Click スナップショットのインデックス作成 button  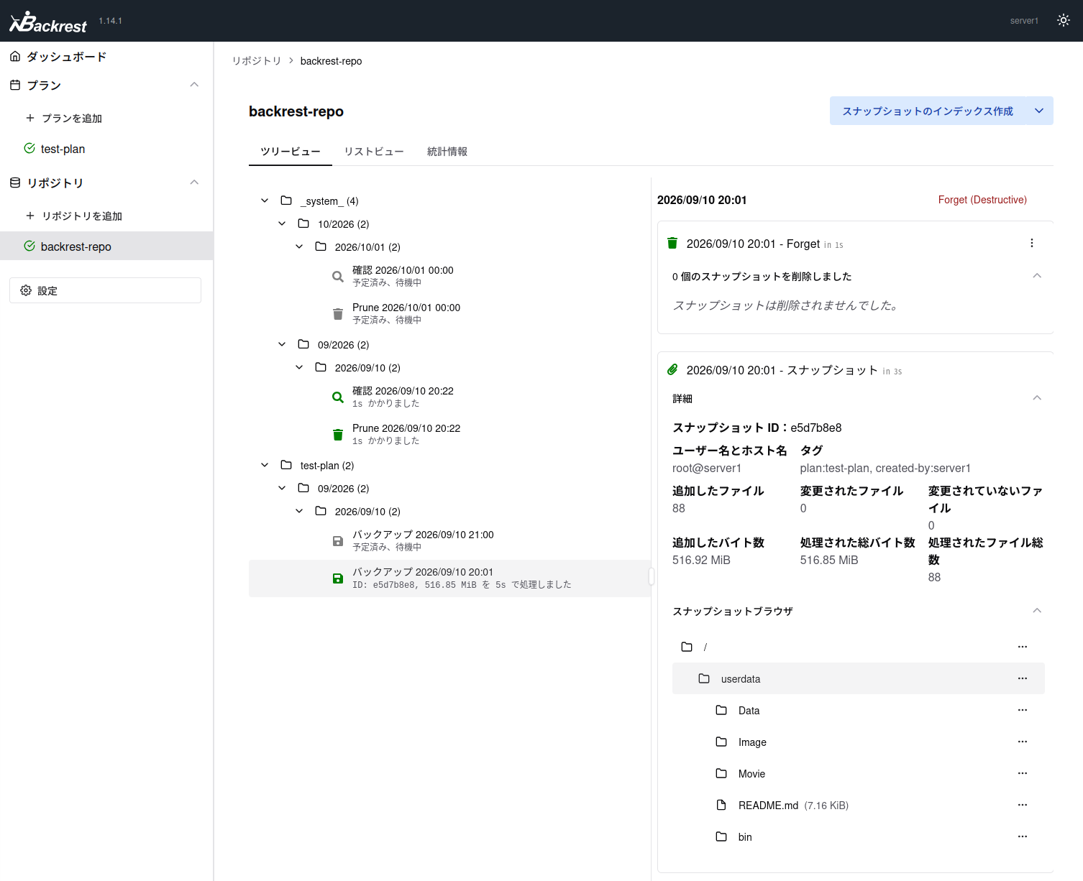pos(928,111)
